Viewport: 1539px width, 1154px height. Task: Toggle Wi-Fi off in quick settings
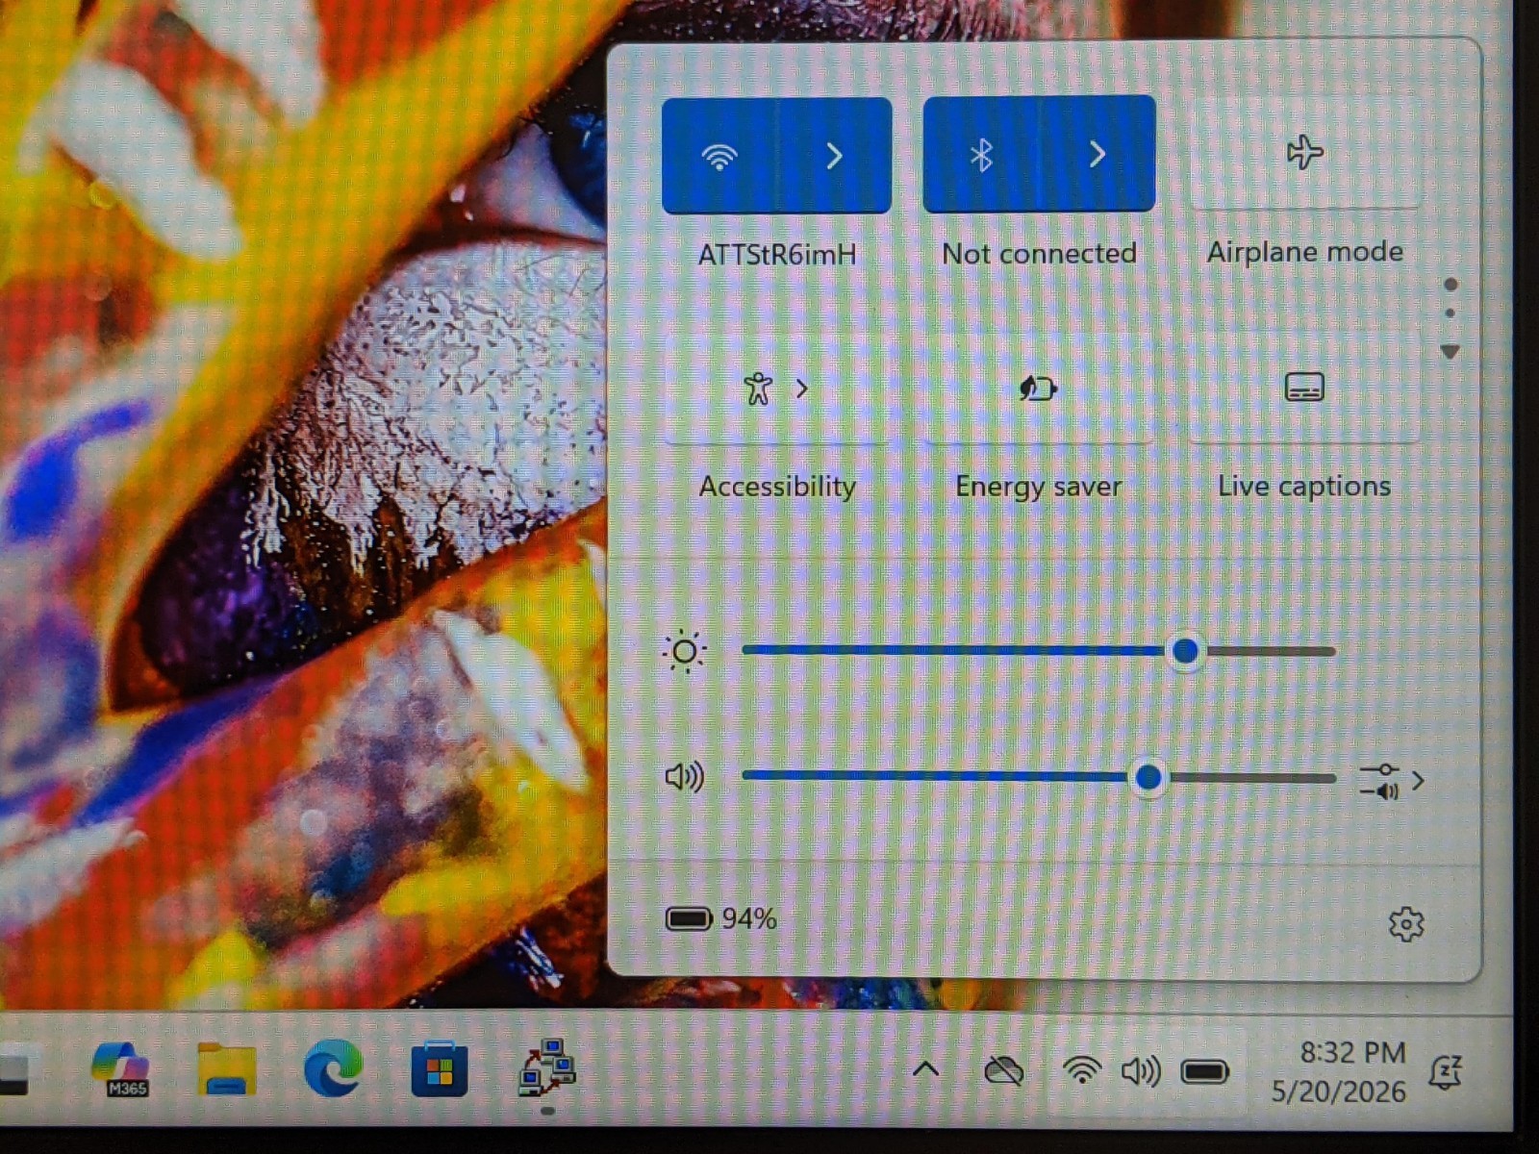[x=719, y=156]
